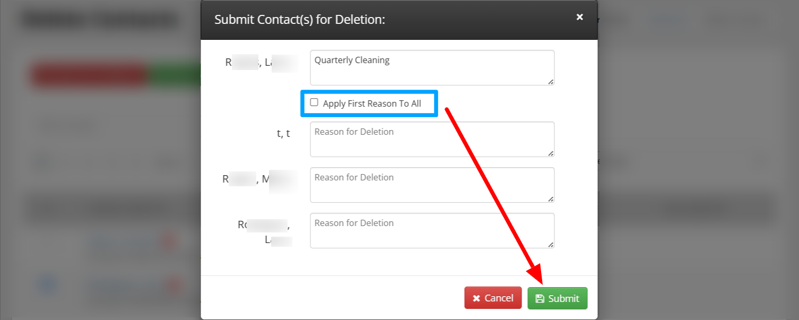The width and height of the screenshot is (799, 320).
Task: Click the floppy-disk icon on Submit
Action: coord(540,299)
